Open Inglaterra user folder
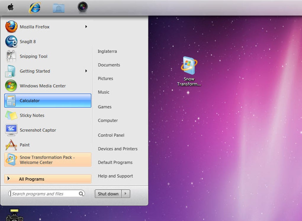 107,51
